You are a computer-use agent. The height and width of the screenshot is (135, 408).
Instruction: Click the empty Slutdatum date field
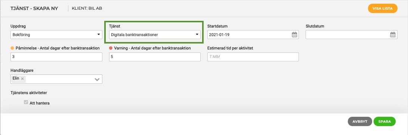[351, 35]
